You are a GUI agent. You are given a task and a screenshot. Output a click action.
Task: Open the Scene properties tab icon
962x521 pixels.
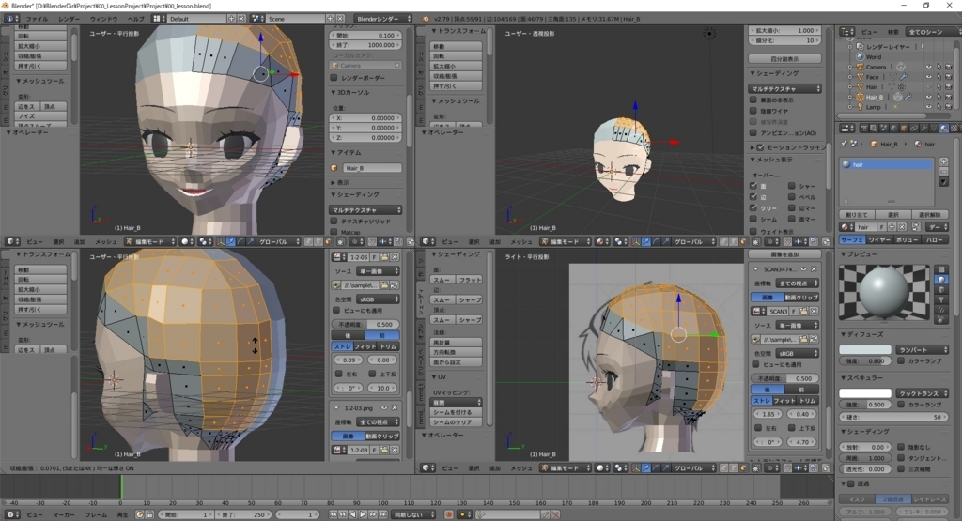click(883, 129)
